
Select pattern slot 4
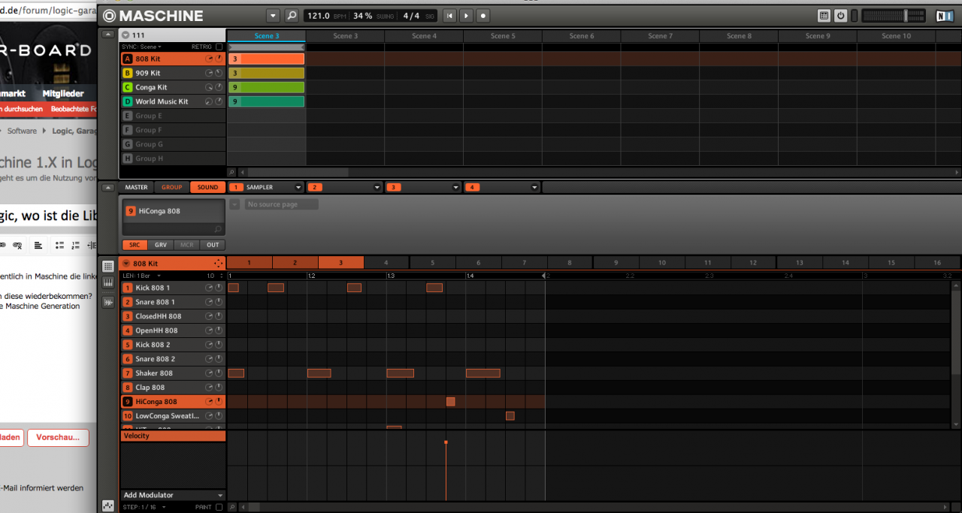pyautogui.click(x=386, y=263)
